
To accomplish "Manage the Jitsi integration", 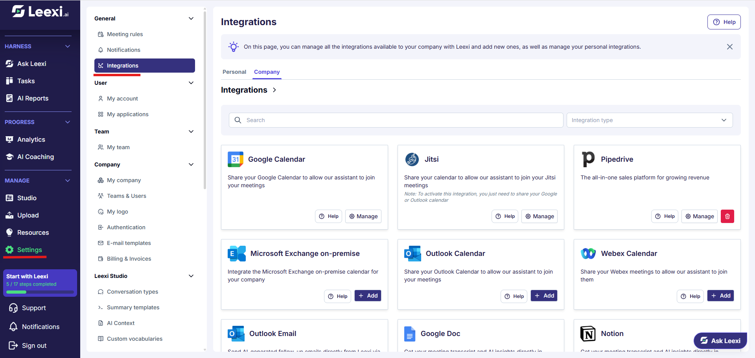I will [540, 216].
